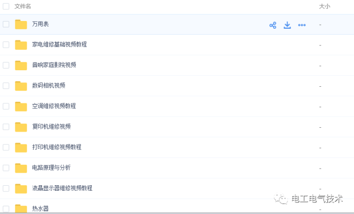Click folder icon of 家电维修基础视频教程
The height and width of the screenshot is (214, 354).
pyautogui.click(x=21, y=45)
